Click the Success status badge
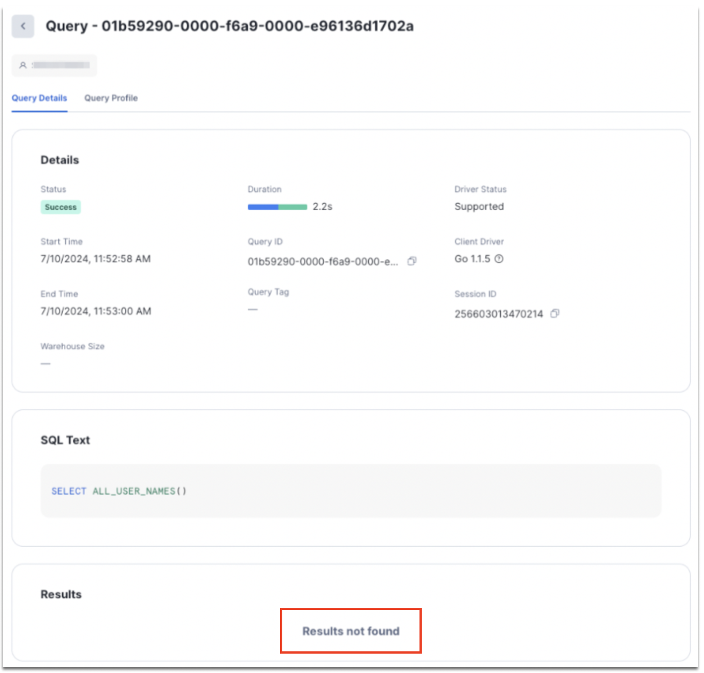The image size is (704, 673). pos(61,207)
